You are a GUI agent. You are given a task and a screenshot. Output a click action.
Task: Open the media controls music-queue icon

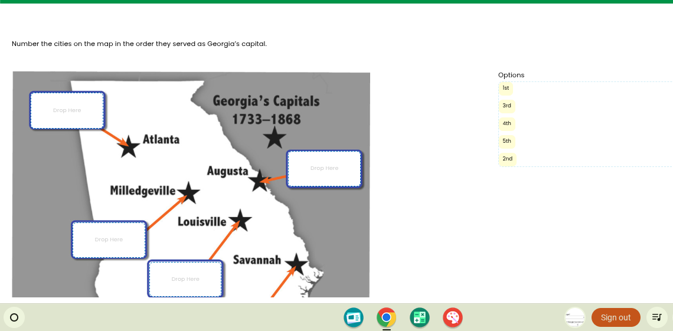pos(656,317)
